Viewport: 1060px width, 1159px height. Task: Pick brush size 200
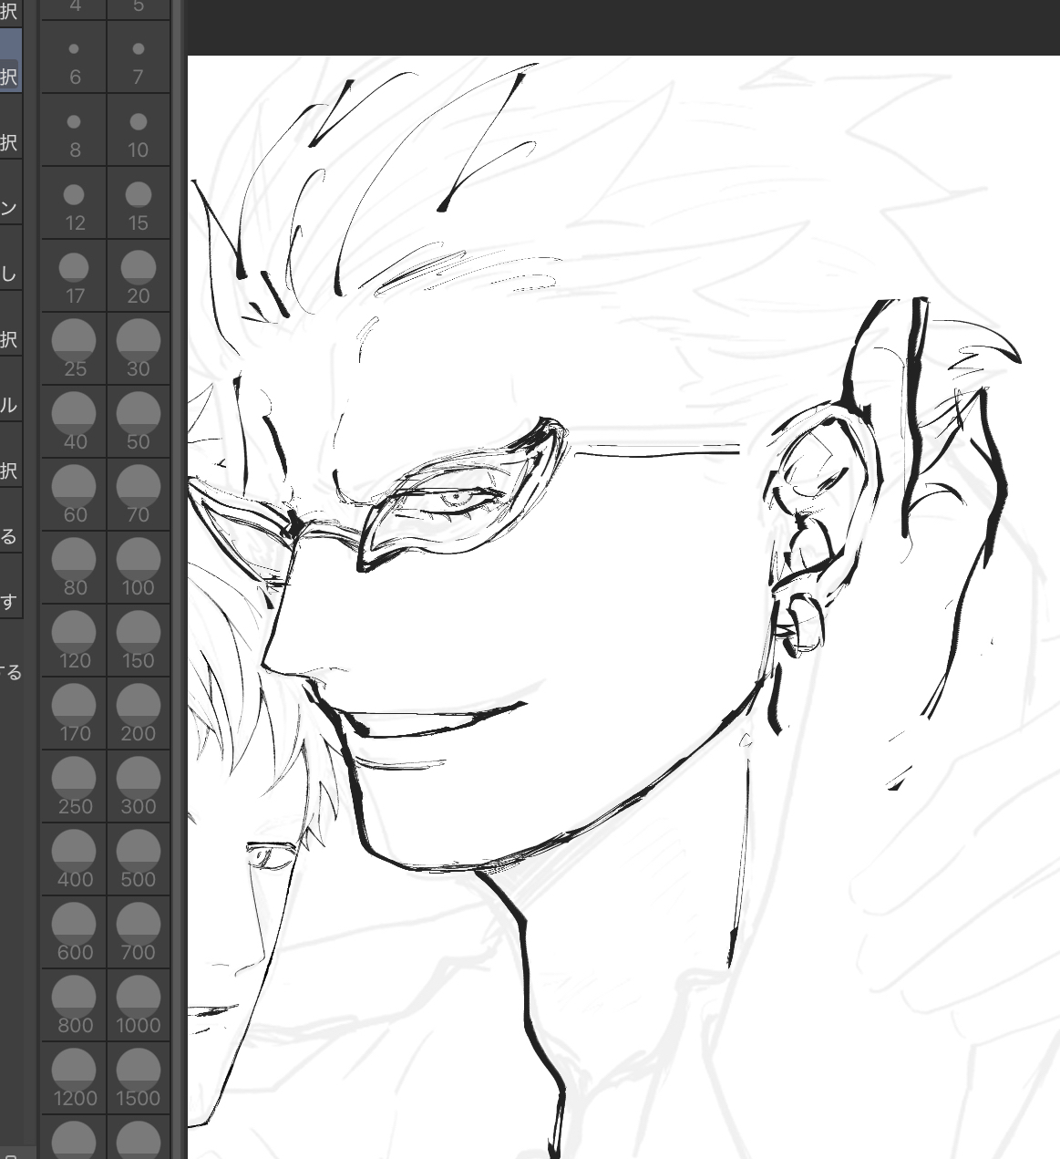pyautogui.click(x=138, y=714)
